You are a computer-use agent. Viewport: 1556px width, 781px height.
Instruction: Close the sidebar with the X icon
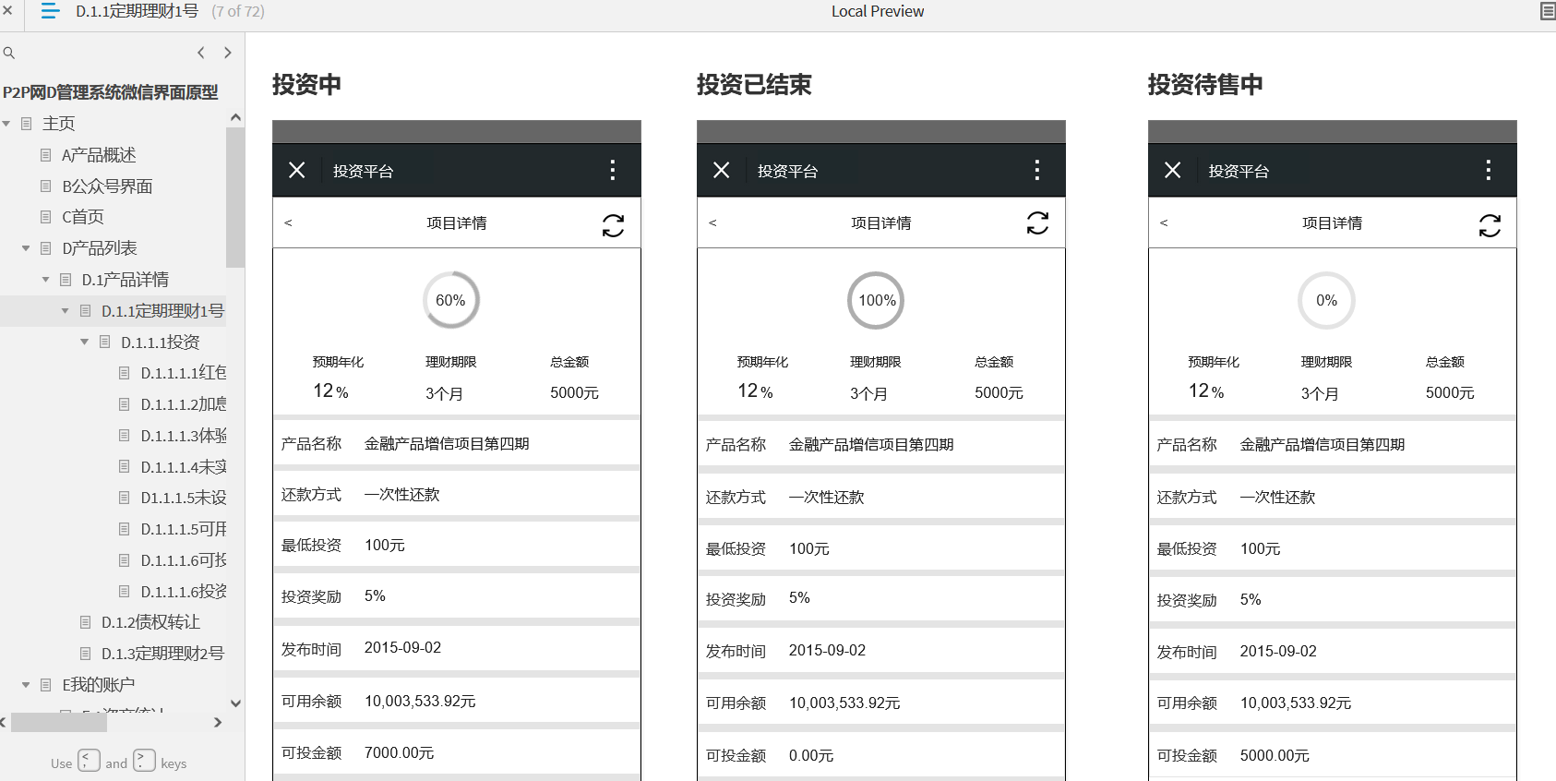(7, 11)
